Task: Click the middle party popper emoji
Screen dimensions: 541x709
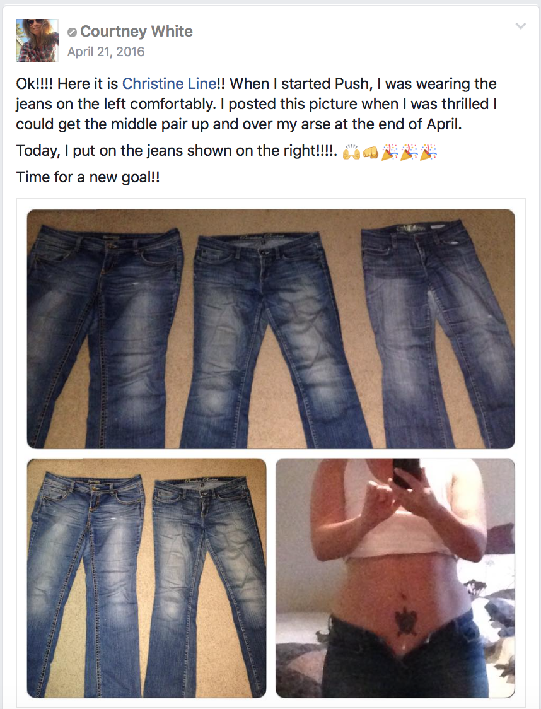Action: click(x=409, y=153)
